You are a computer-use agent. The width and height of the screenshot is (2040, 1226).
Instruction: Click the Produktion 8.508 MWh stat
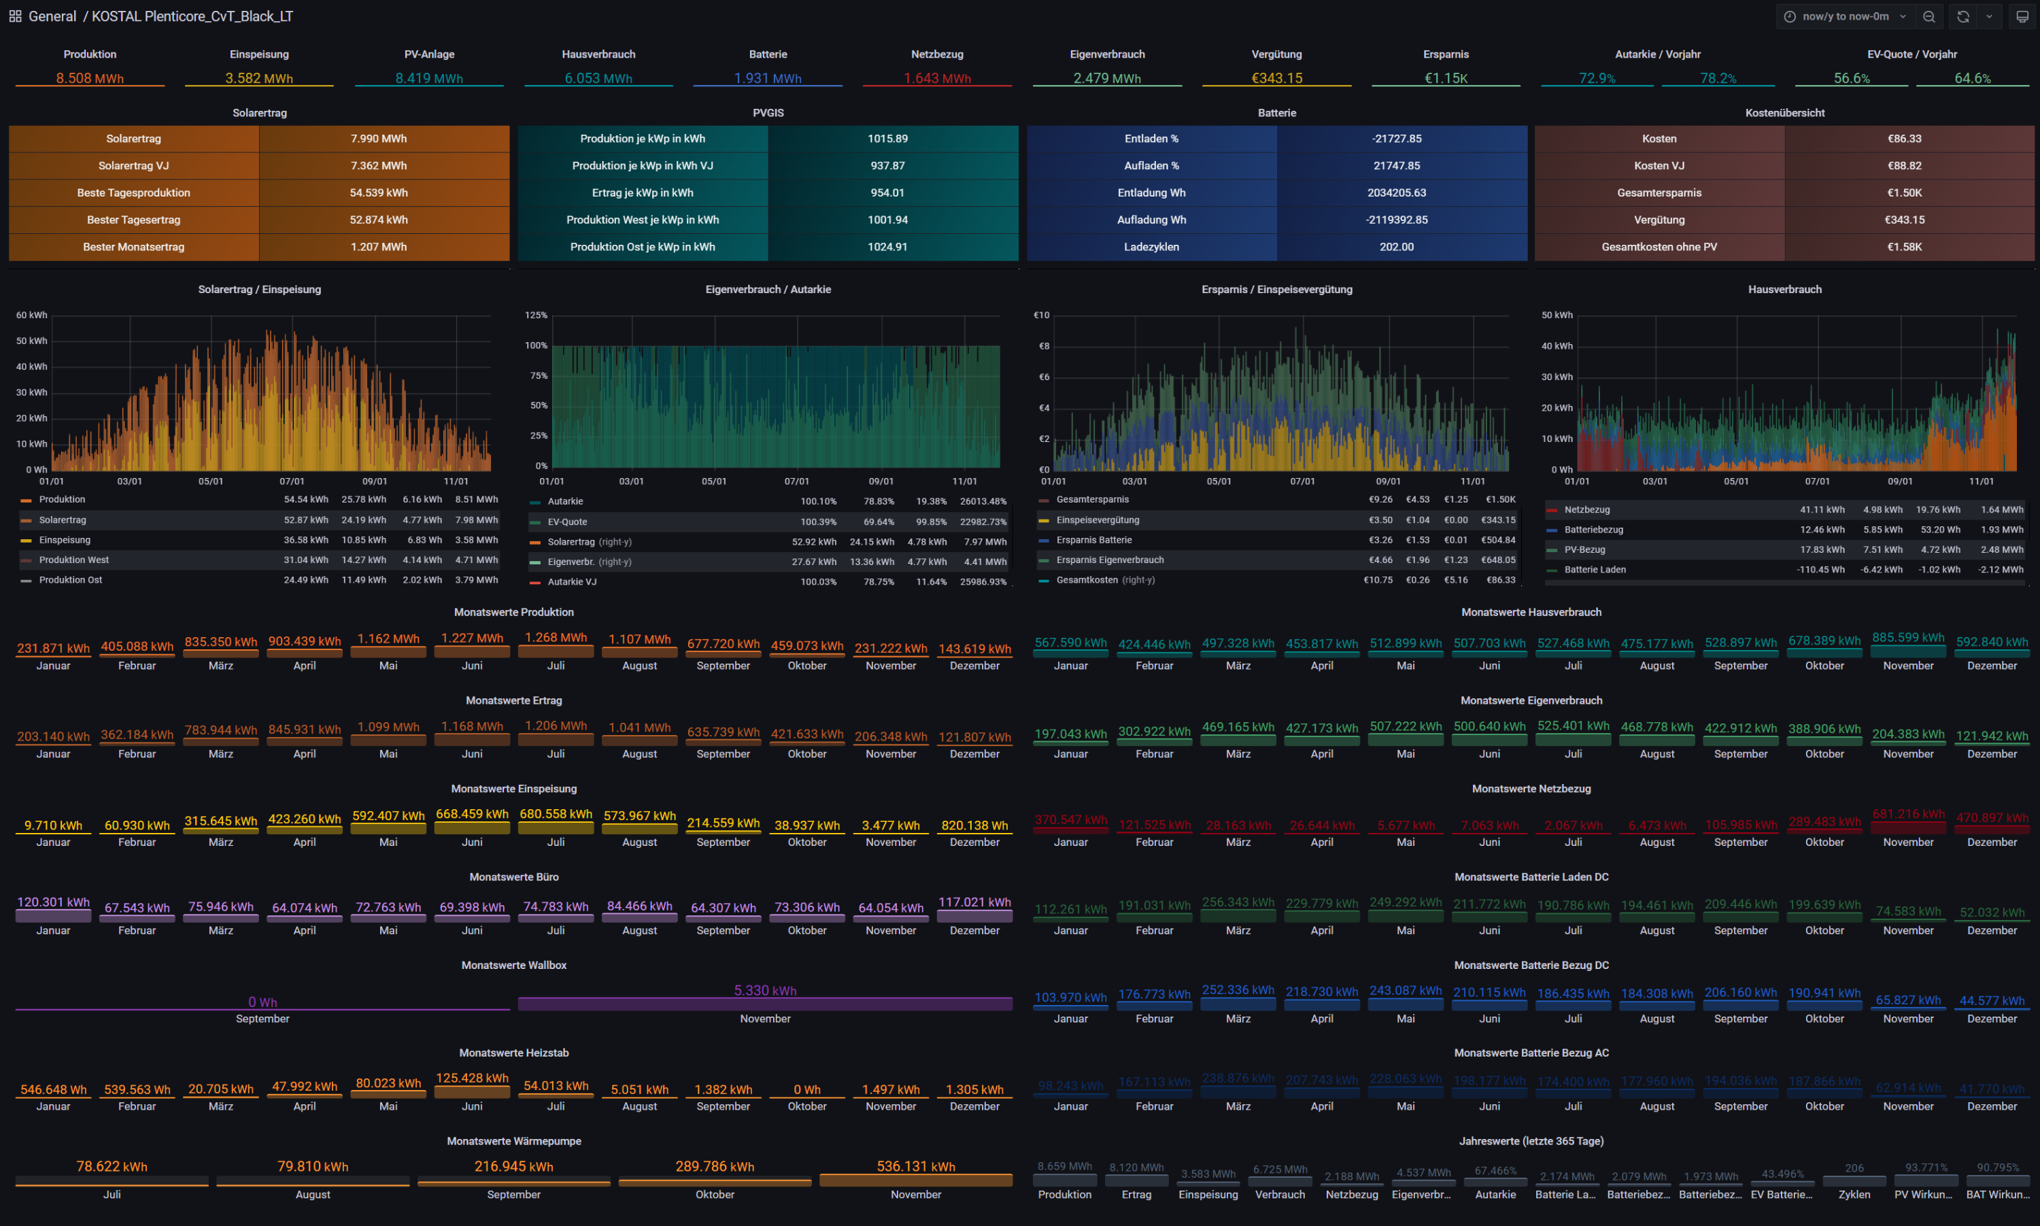(x=89, y=78)
